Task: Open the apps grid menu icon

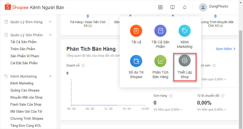Action: [x=160, y=7]
